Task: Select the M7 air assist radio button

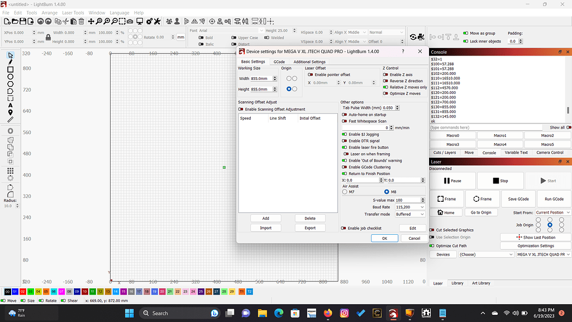Action: pyautogui.click(x=345, y=192)
